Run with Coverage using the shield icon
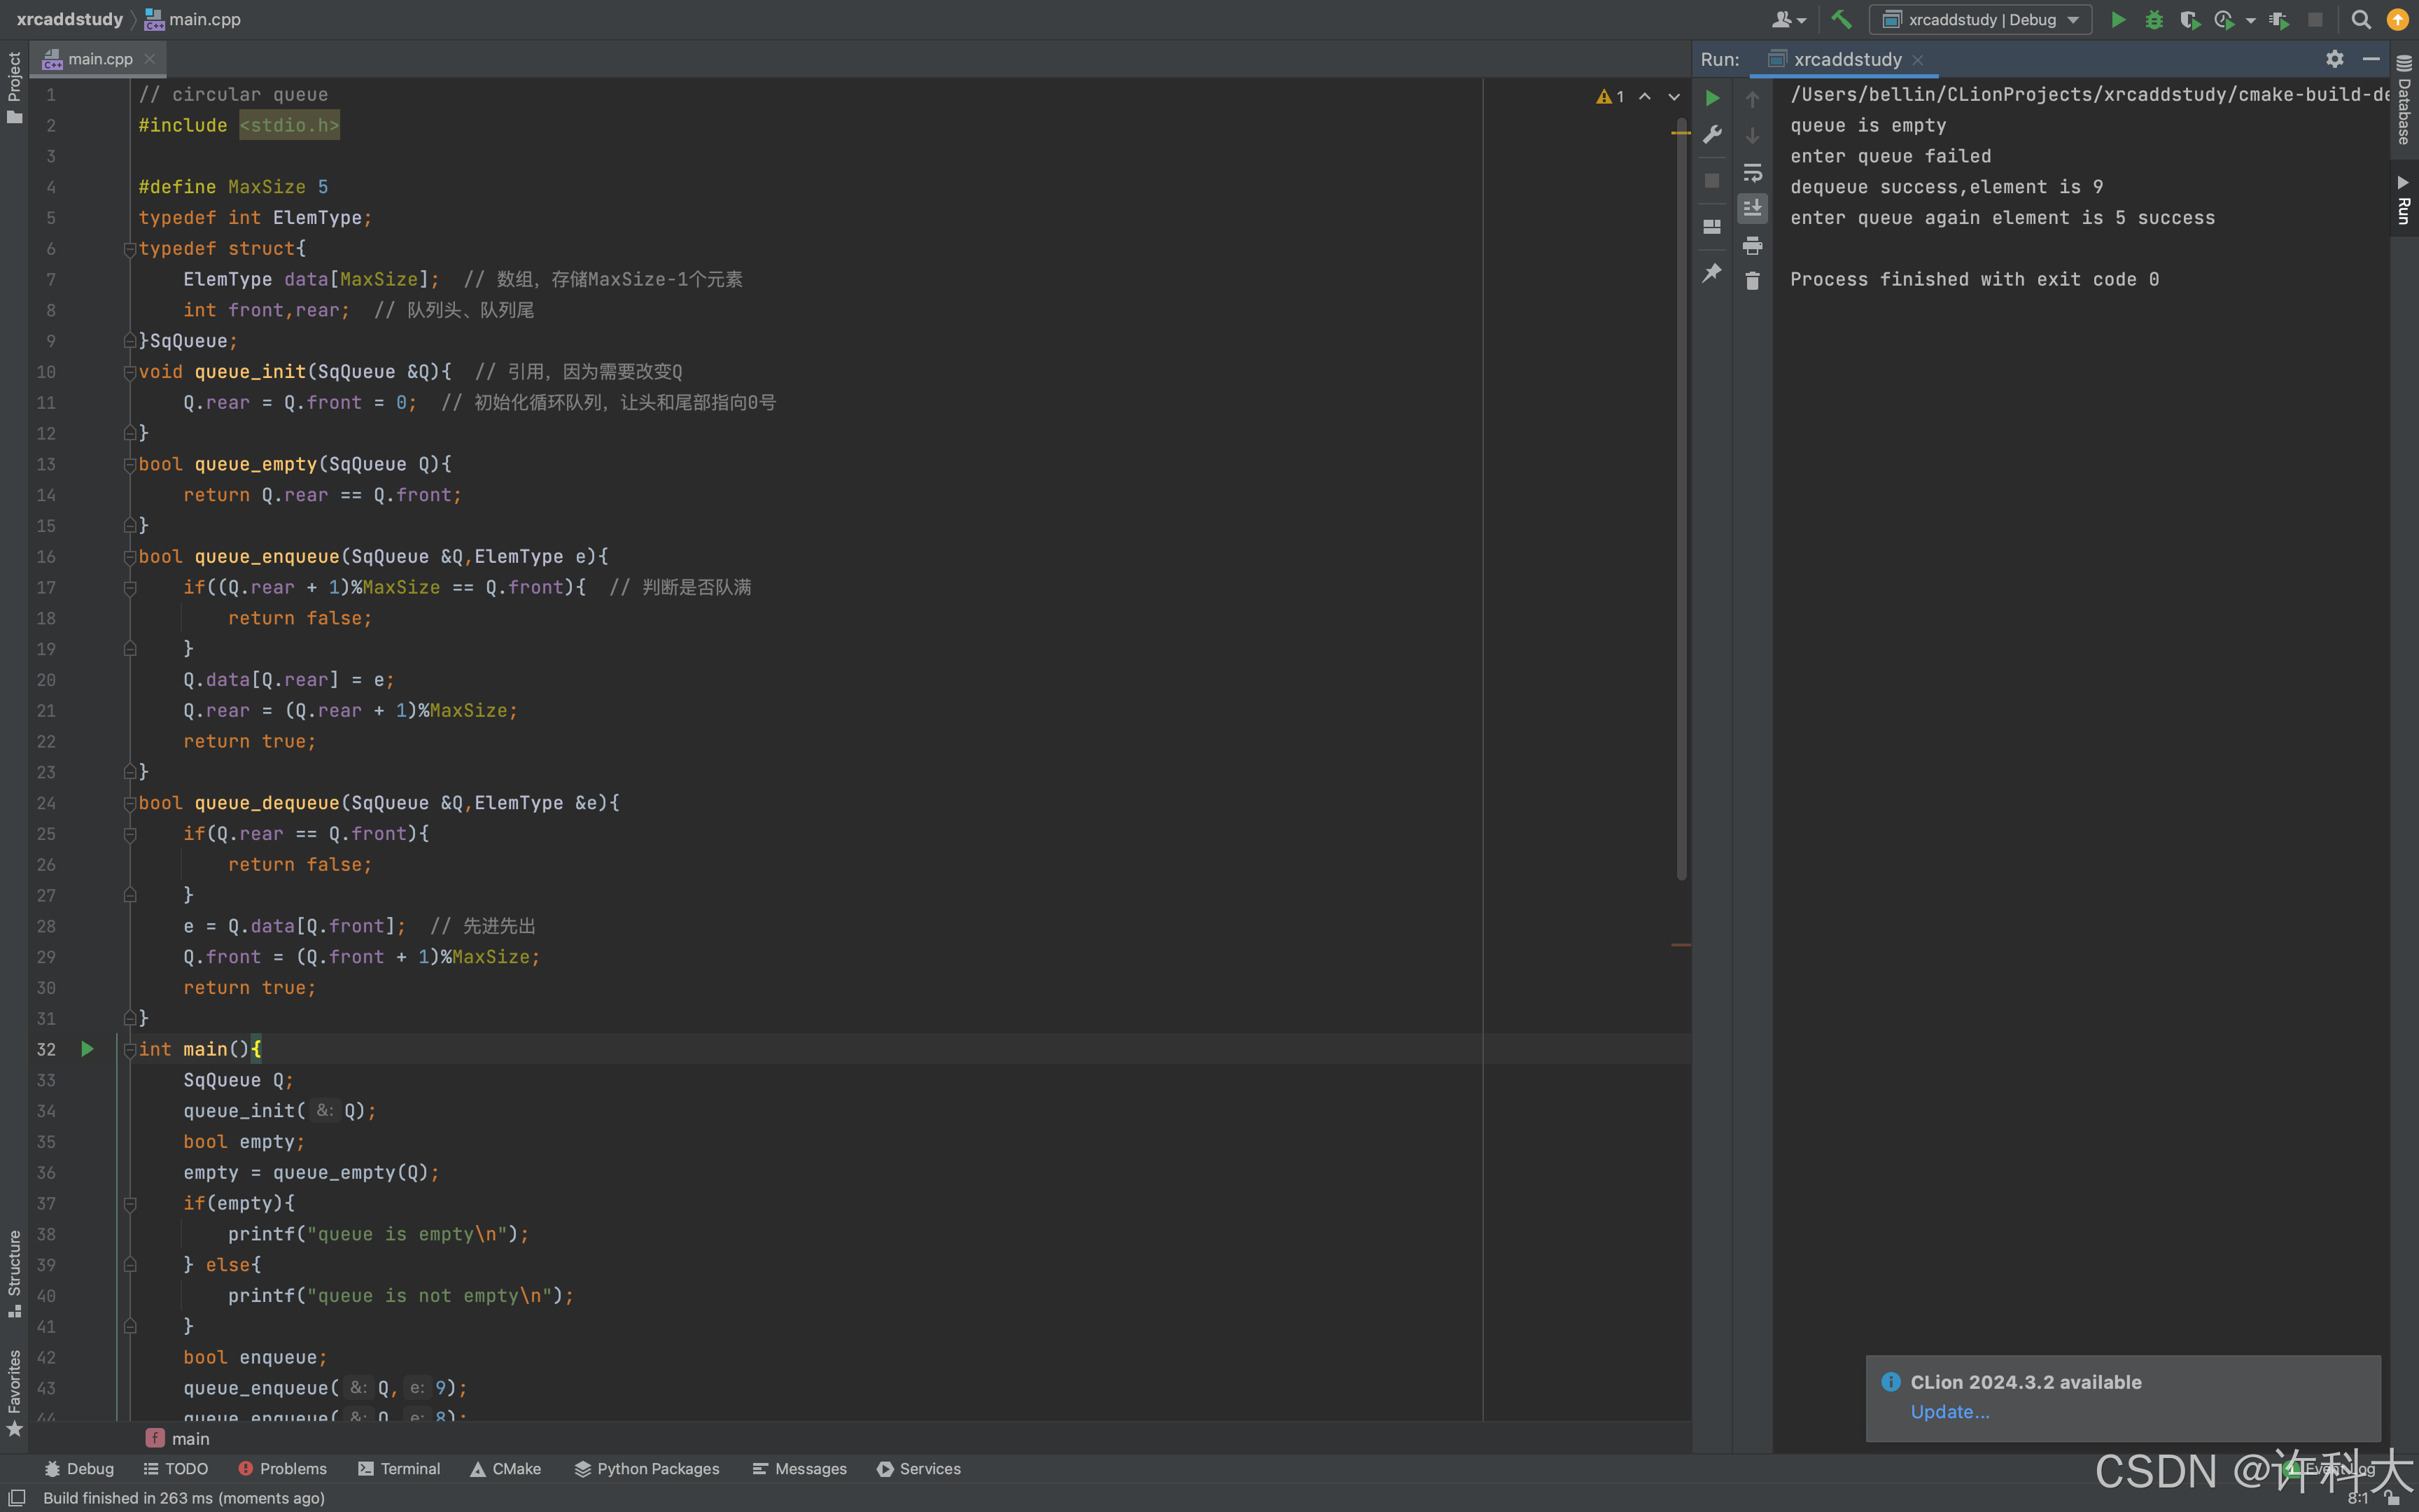This screenshot has height=1512, width=2419. point(2189,20)
